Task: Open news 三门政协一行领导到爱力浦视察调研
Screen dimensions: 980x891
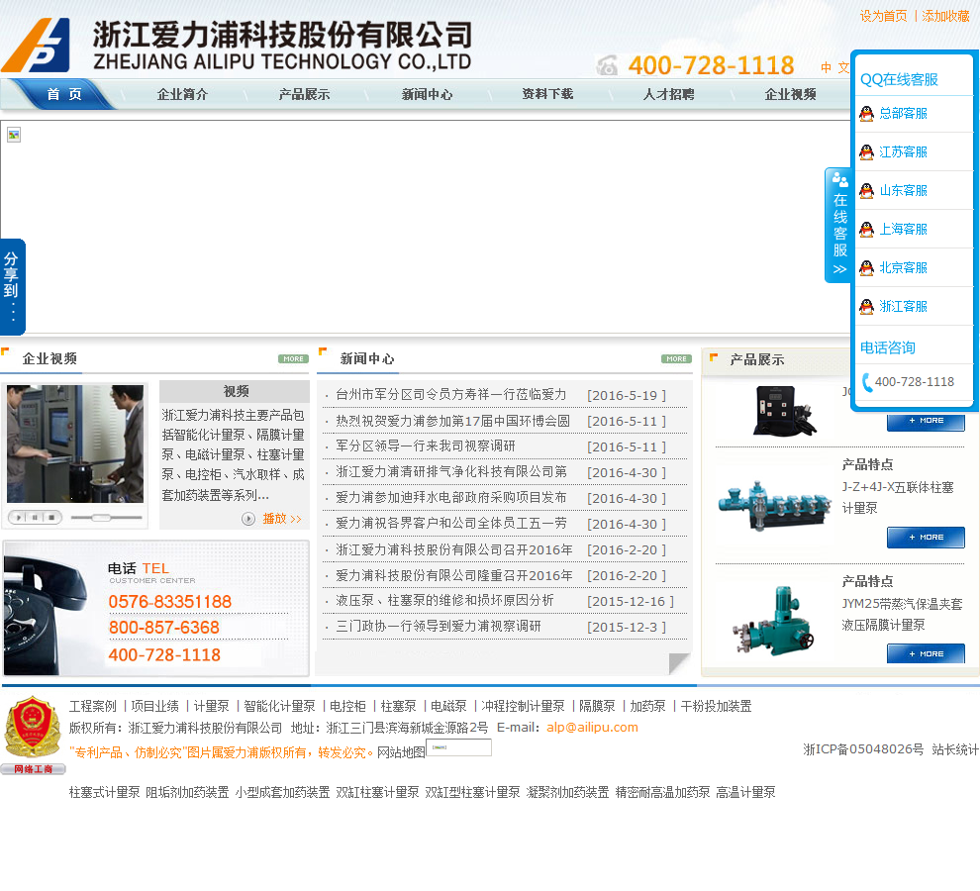Action: click(439, 626)
